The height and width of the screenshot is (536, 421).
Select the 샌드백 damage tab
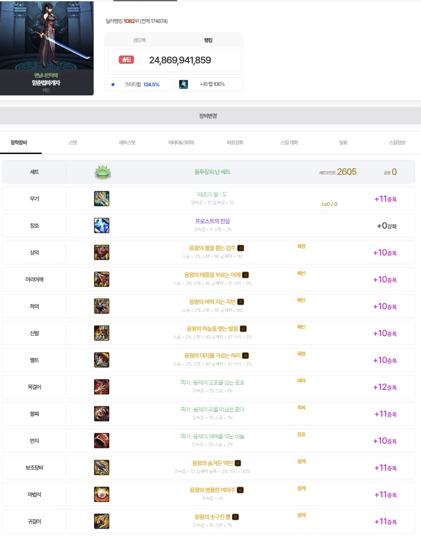point(139,40)
